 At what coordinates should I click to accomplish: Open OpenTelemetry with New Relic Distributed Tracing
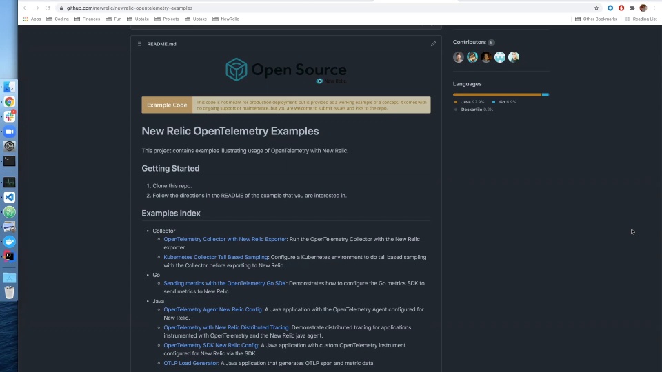point(226,327)
